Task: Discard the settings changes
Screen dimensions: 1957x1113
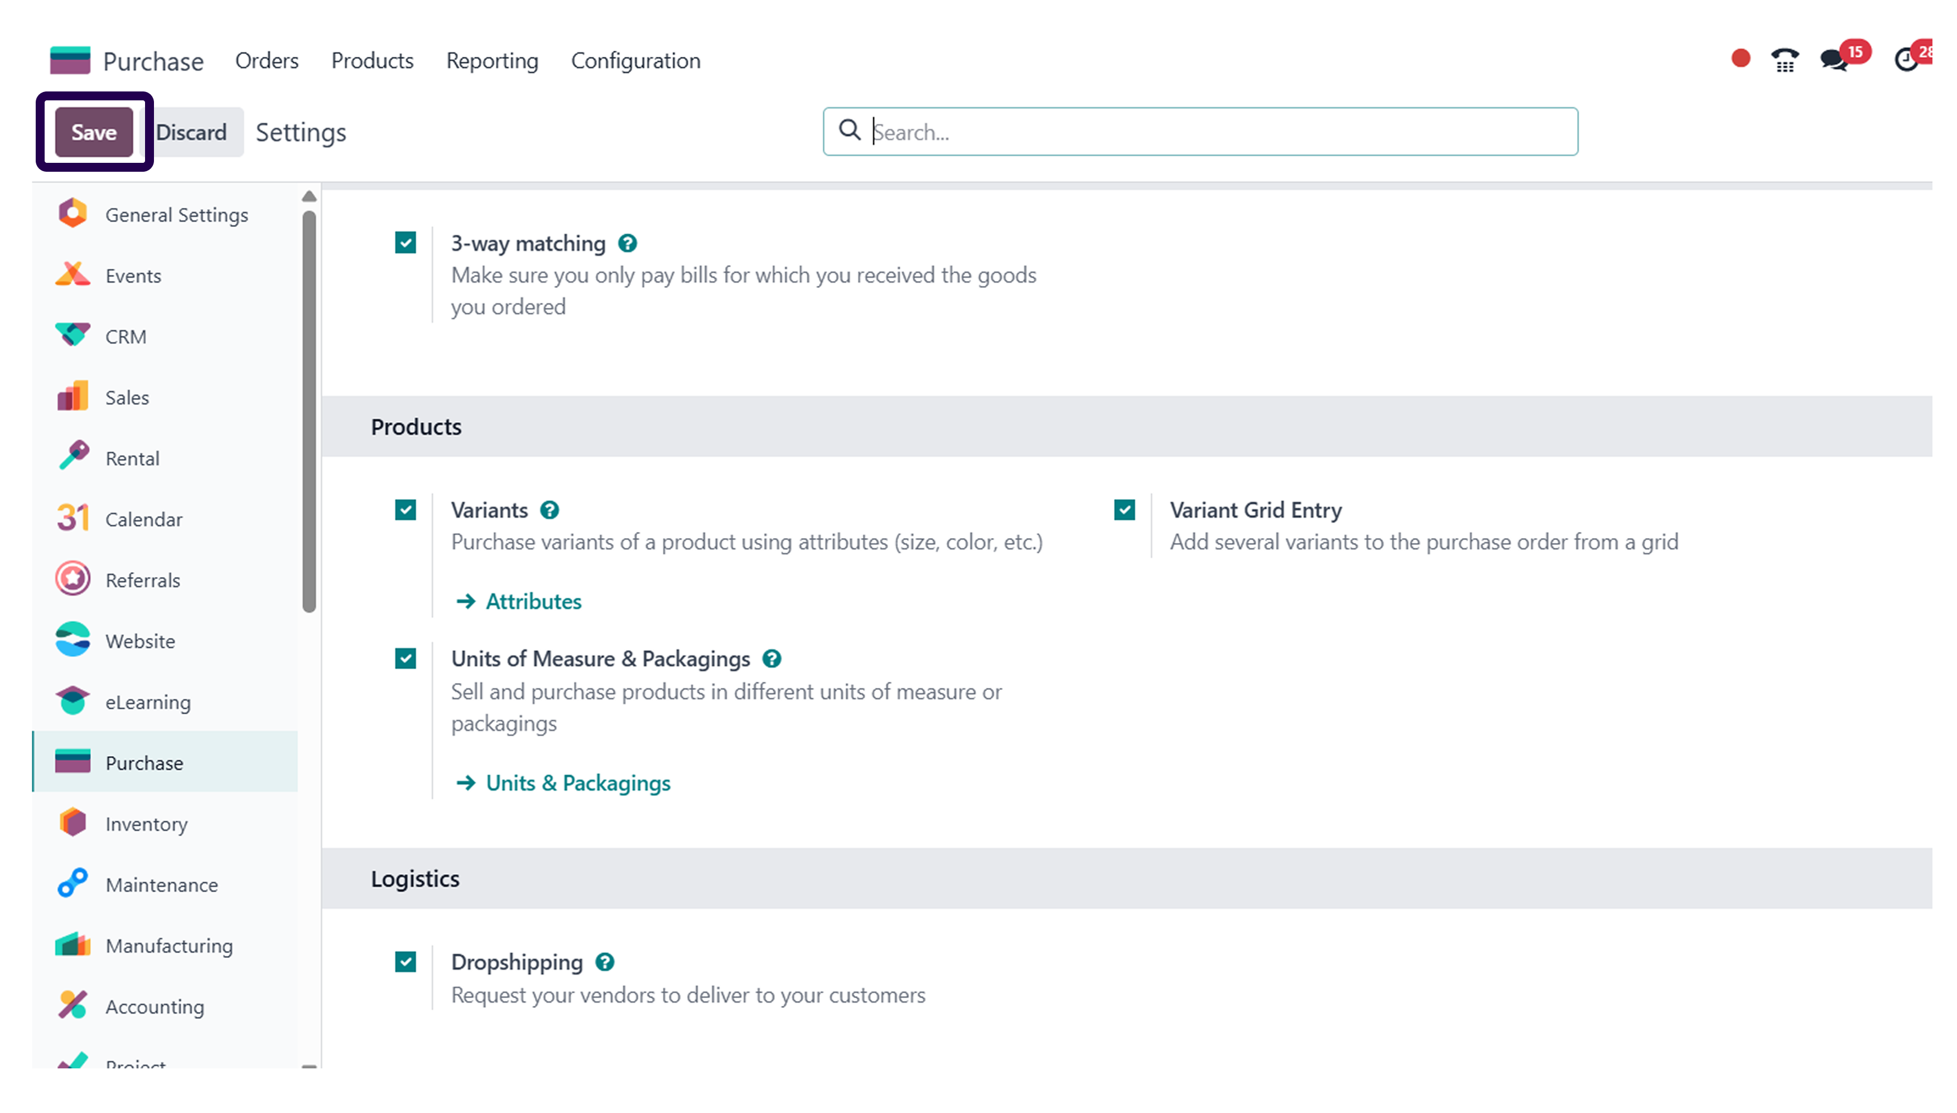Action: 191,132
